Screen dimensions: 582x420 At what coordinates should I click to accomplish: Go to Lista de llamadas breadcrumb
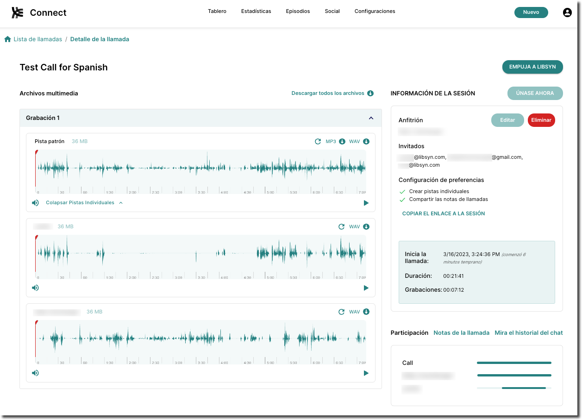click(x=38, y=39)
